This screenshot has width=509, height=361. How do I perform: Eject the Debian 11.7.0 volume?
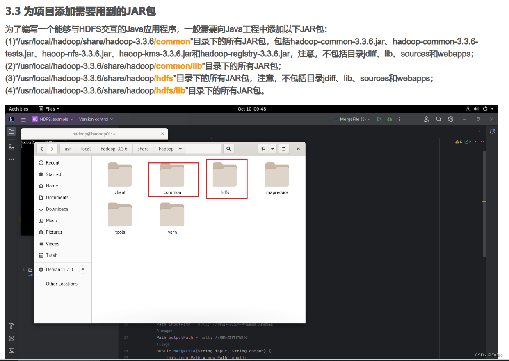coord(83,269)
